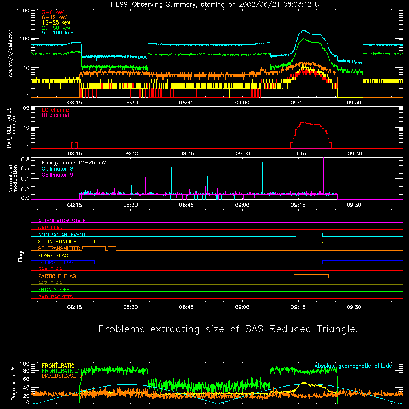Click the 09:15 time label under the particle-rates panel
This screenshot has width=409, height=409.
click(299, 154)
